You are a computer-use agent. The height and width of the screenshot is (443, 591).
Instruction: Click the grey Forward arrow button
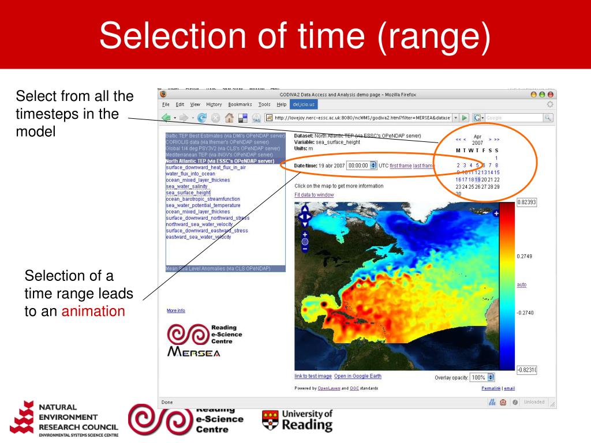[184, 118]
